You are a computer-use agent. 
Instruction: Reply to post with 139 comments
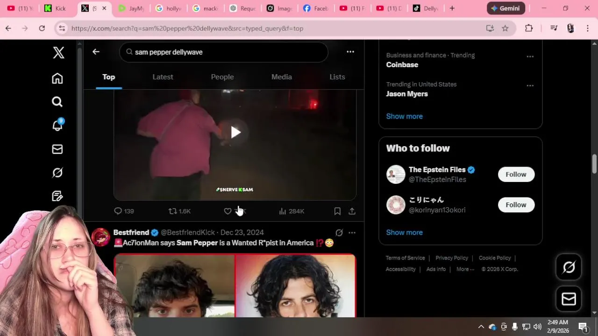(124, 211)
